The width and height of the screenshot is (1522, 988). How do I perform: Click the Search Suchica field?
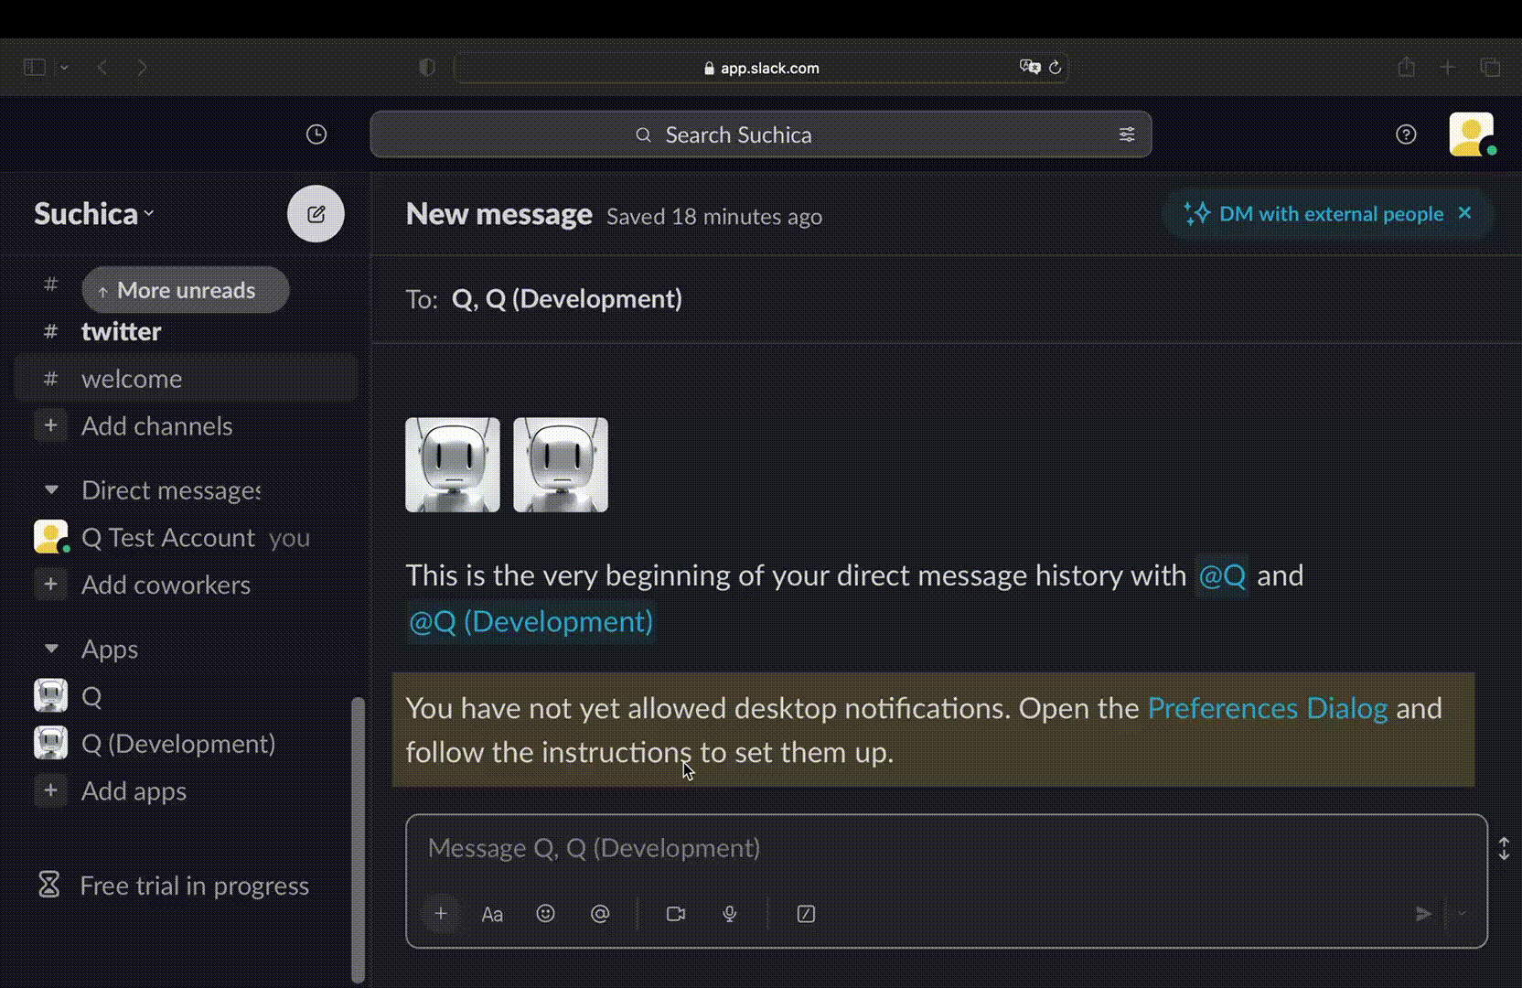[x=760, y=134]
